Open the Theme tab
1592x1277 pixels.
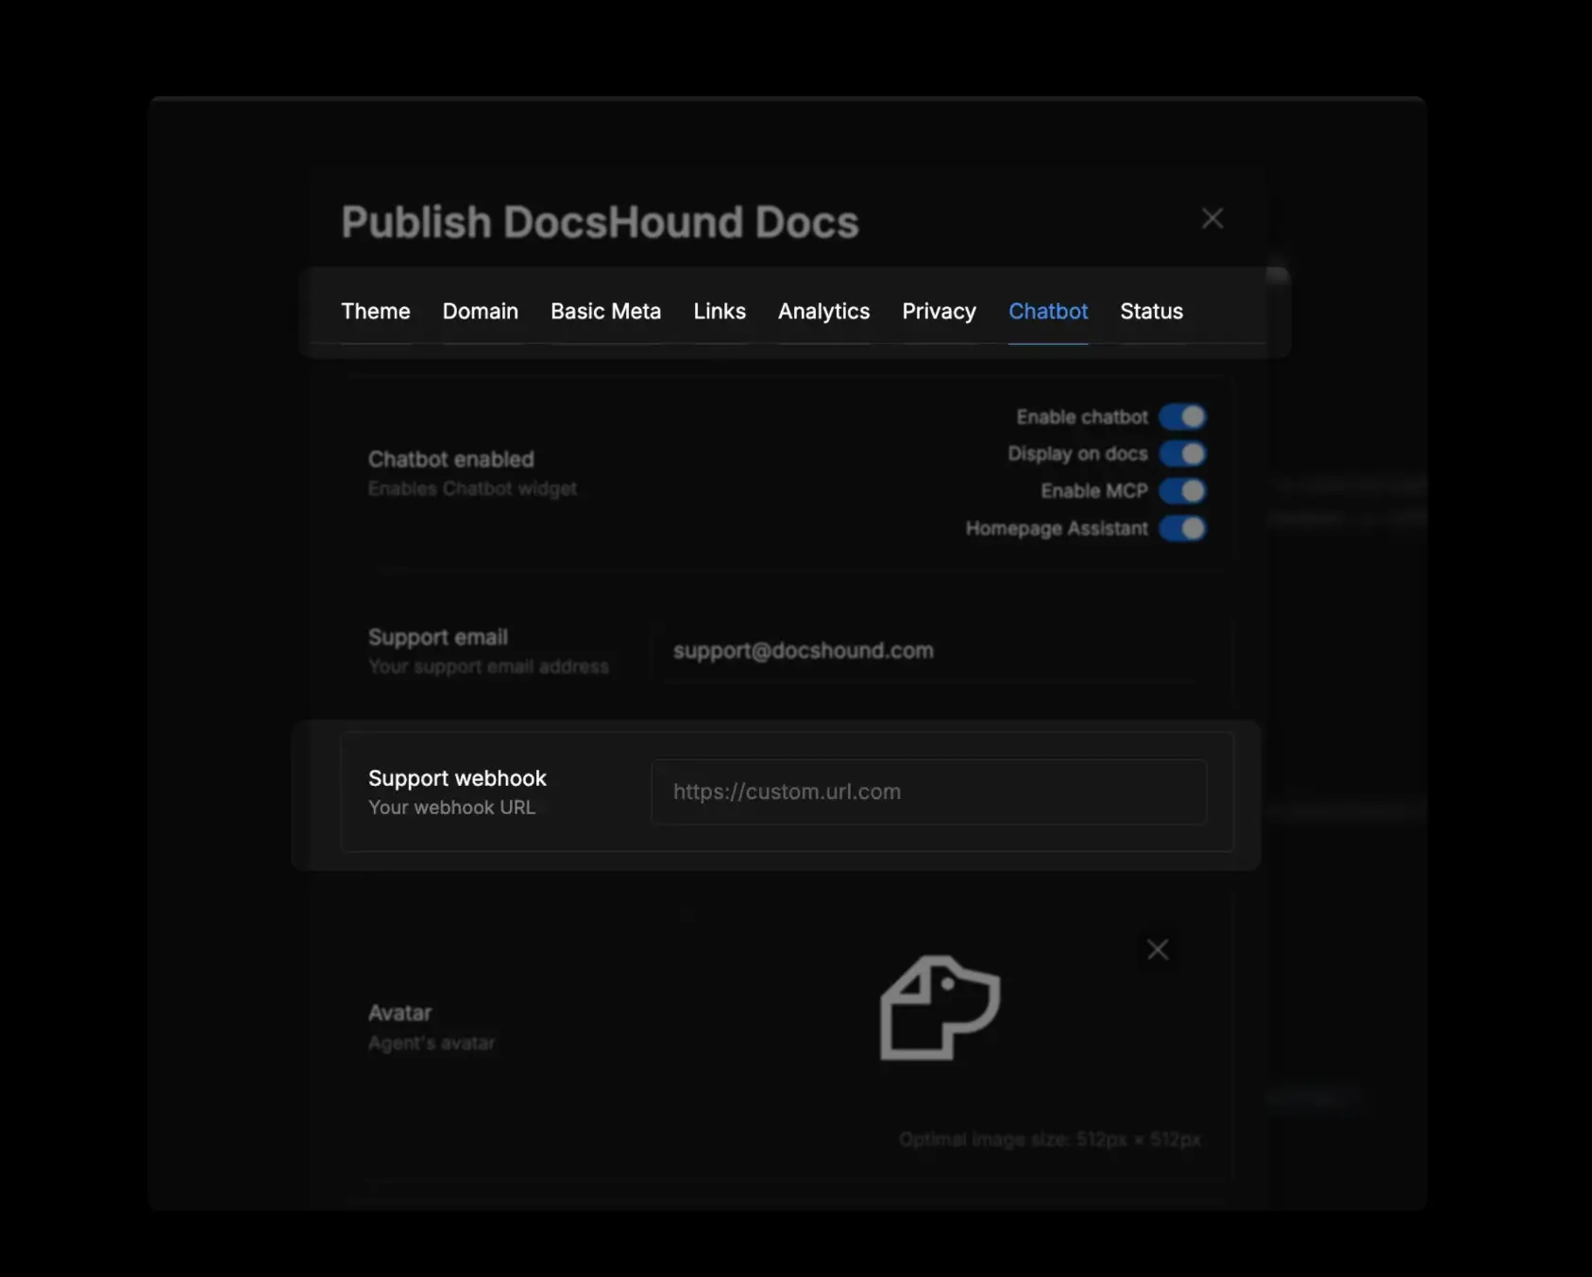point(375,312)
